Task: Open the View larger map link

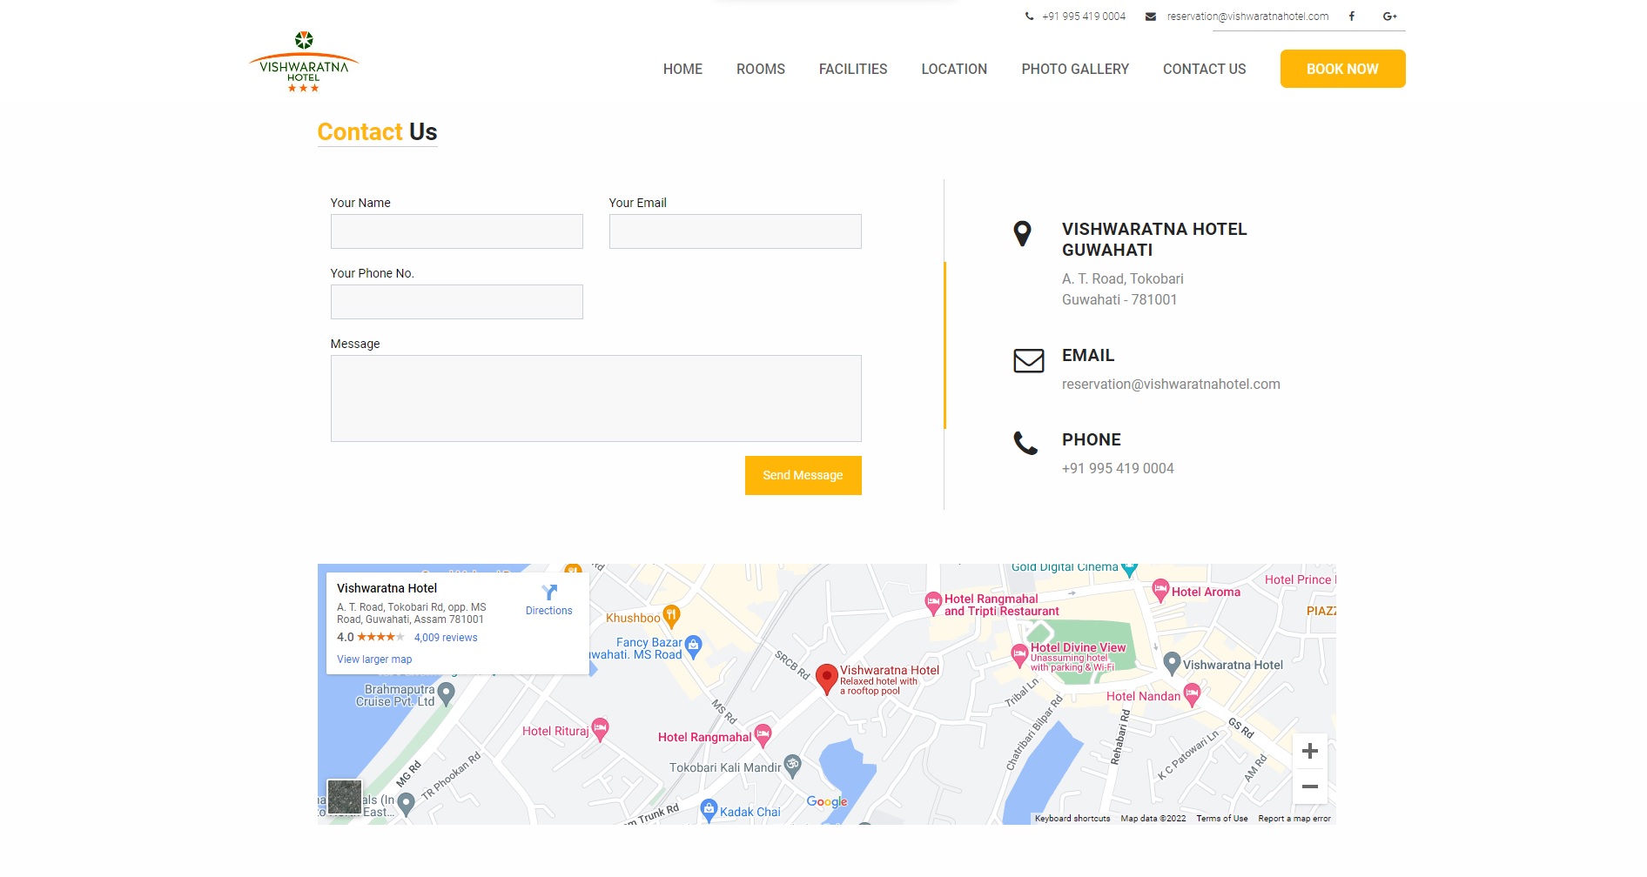Action: [x=374, y=659]
